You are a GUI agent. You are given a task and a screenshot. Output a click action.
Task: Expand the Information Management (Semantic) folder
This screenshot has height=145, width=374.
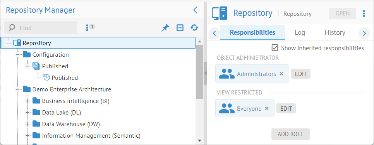[x=27, y=136]
